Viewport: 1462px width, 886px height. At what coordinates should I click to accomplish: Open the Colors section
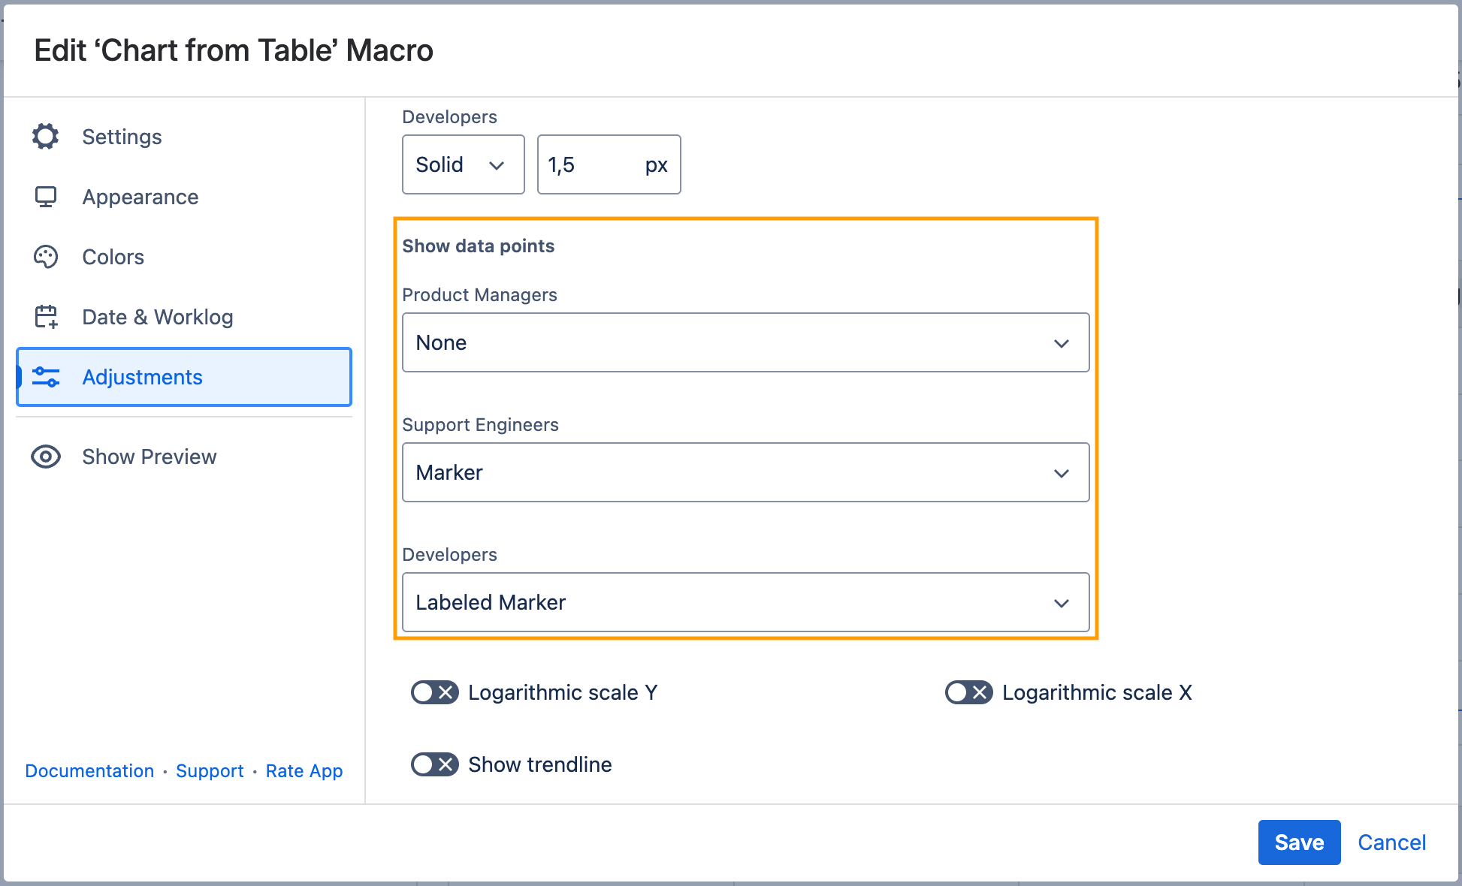tap(113, 257)
